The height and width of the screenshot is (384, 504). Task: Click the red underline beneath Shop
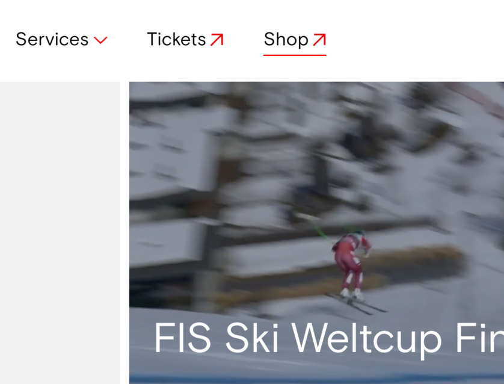295,55
